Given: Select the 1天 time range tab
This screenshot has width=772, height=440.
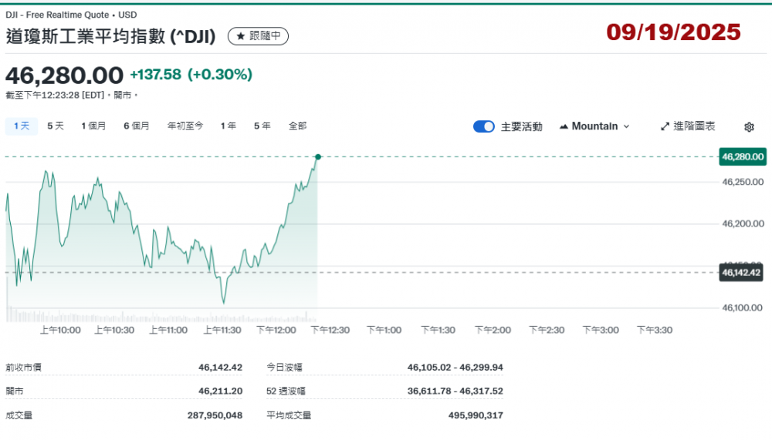Looking at the screenshot, I should [22, 126].
